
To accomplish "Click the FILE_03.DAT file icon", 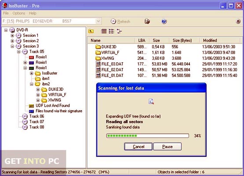I will coord(98,64).
